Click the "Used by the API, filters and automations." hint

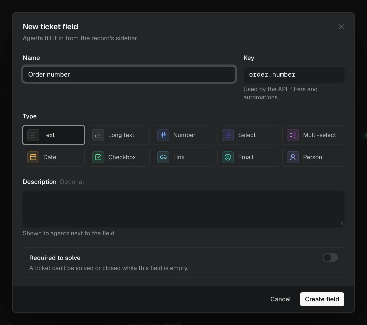281,93
